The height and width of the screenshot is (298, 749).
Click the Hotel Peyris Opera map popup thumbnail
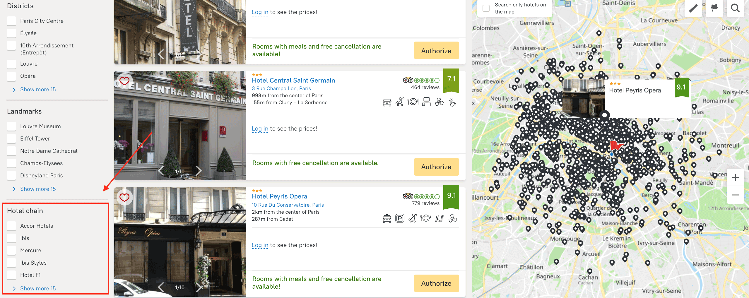[x=583, y=99]
